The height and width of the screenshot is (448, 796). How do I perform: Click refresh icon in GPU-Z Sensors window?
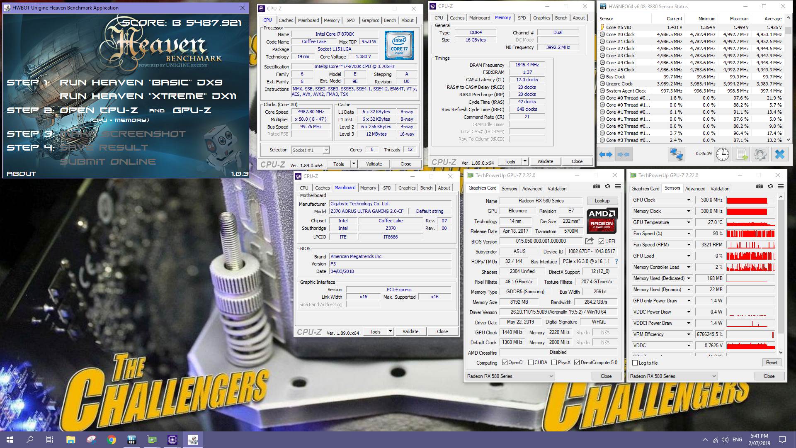coord(770,187)
